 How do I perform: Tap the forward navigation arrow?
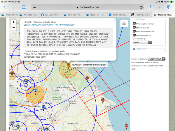(14, 7)
